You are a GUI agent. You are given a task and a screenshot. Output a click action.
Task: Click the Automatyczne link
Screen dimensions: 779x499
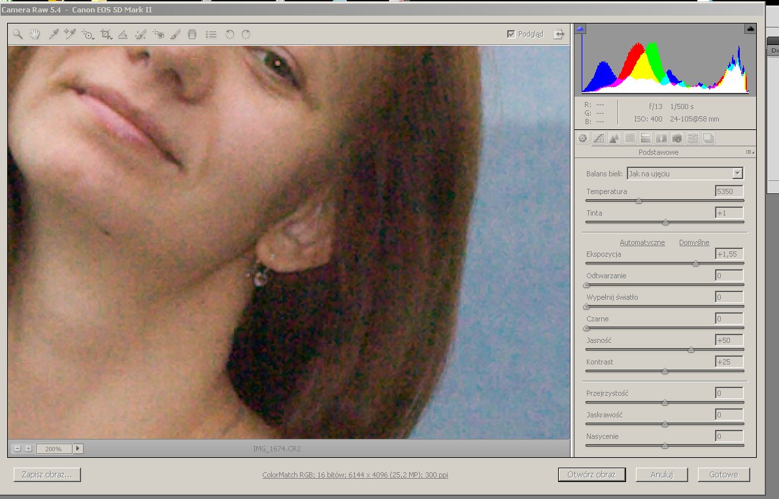tap(642, 242)
